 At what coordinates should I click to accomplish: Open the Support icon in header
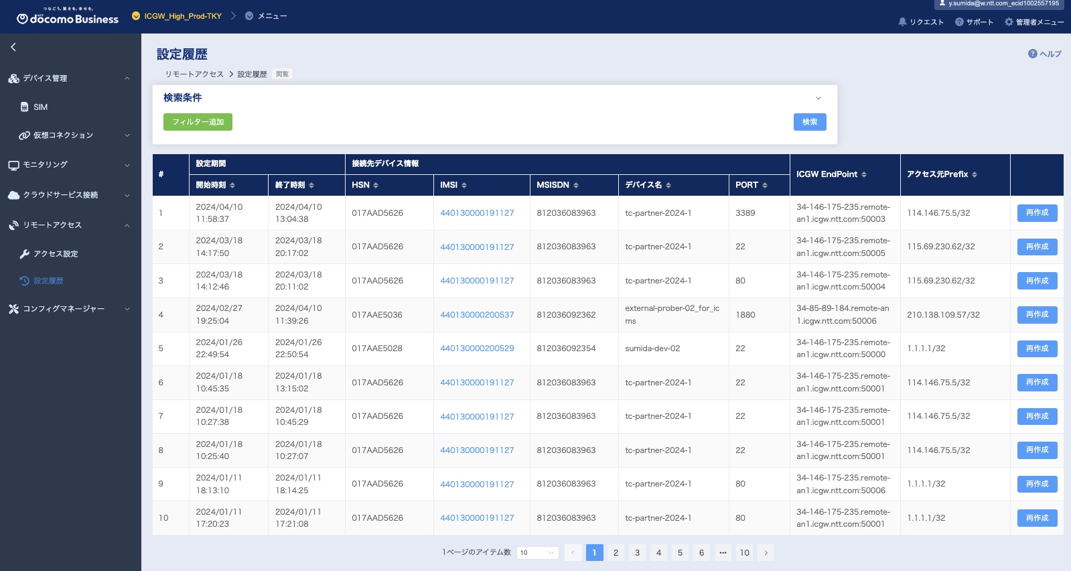pyautogui.click(x=959, y=22)
